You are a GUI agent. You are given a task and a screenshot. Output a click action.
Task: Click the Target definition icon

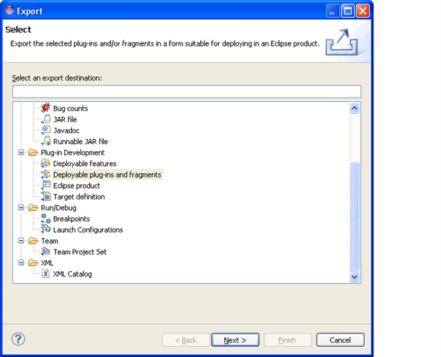click(46, 196)
